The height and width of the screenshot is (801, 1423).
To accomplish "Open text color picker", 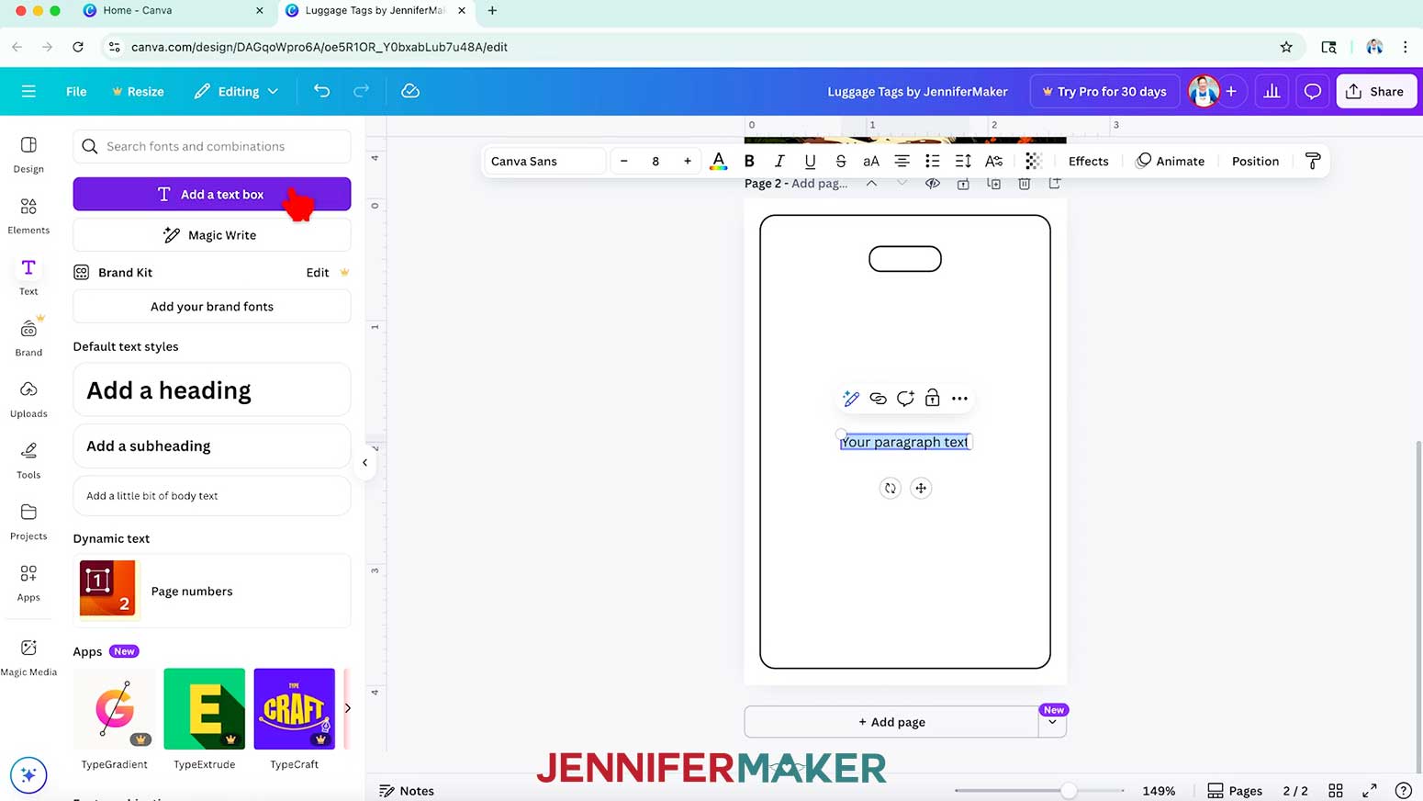I will 719,161.
